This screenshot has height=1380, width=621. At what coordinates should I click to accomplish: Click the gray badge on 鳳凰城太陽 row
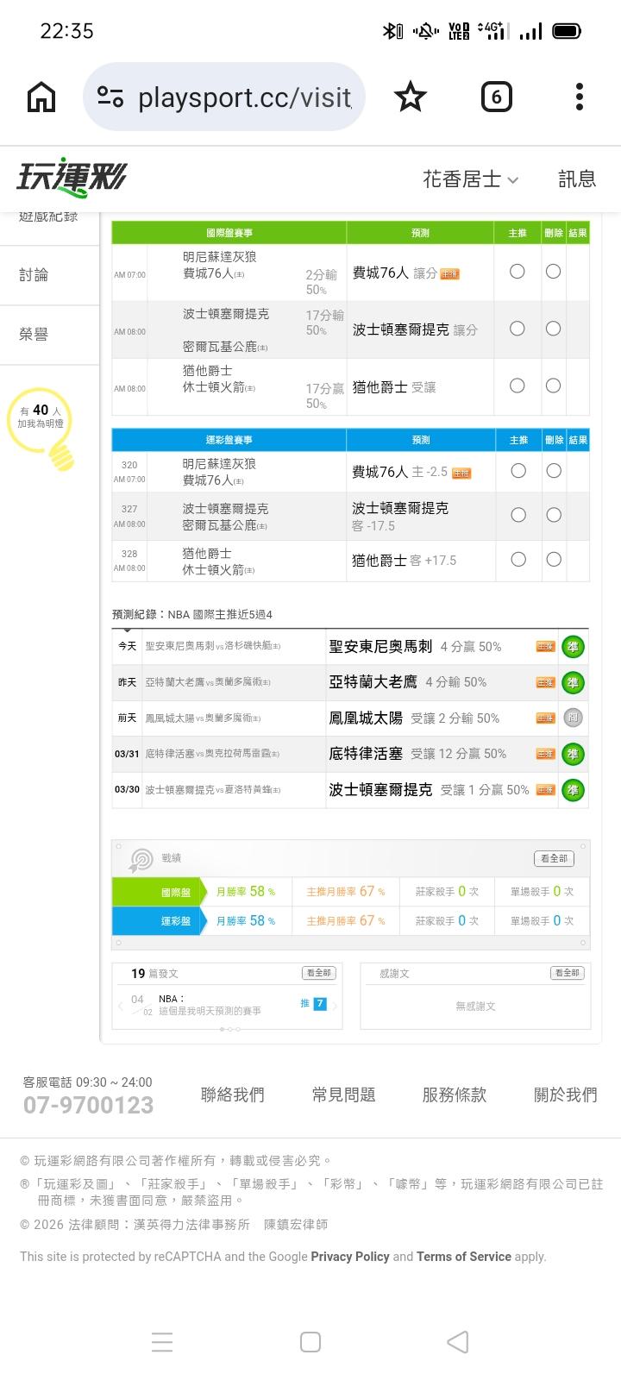(573, 718)
